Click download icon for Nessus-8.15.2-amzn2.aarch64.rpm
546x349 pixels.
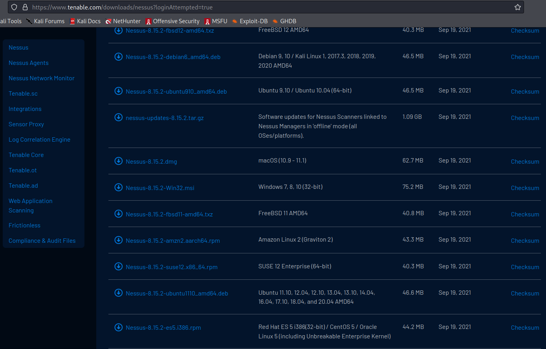[x=118, y=240]
